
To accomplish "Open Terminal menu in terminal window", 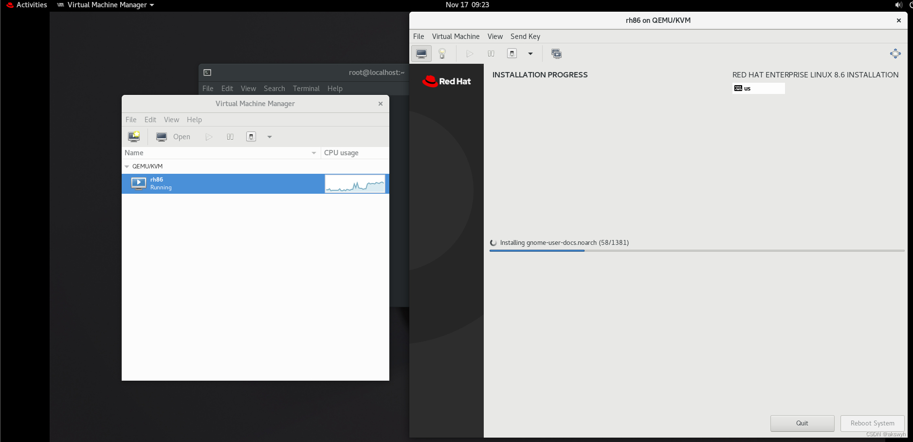I will pos(306,89).
